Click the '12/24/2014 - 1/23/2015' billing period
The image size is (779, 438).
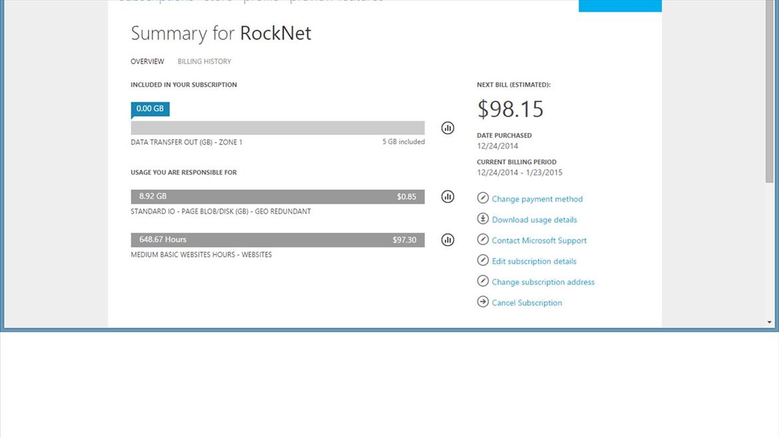[519, 173]
